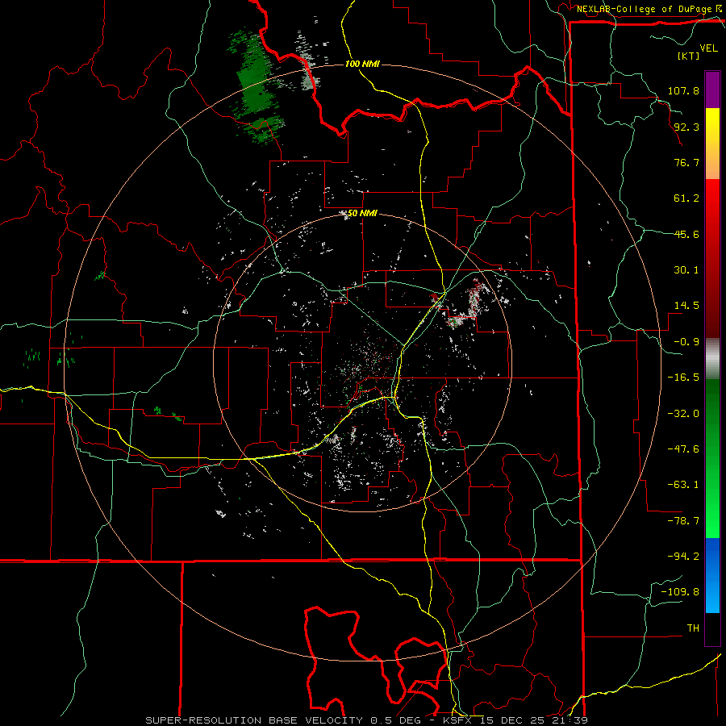Click the 61.2 velocity scale value

[x=686, y=198]
